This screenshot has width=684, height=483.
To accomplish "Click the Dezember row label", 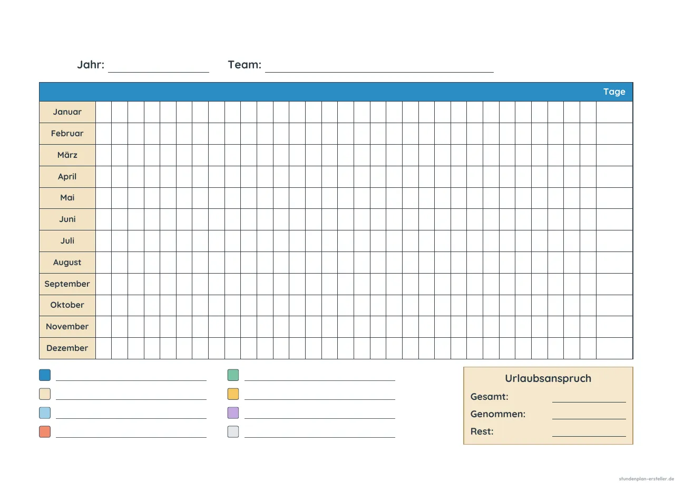I will [67, 348].
